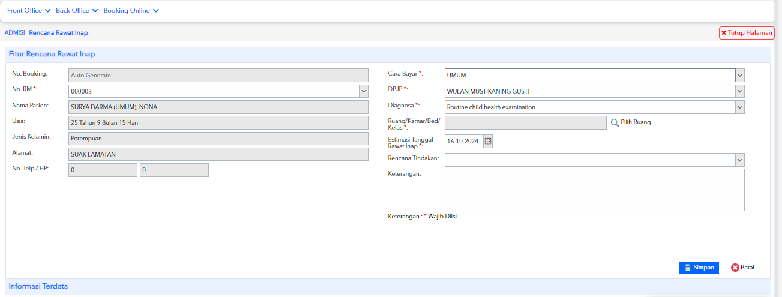This screenshot has width=782, height=297.
Task: Open the Rencana Tindakan dropdown
Action: coord(740,160)
